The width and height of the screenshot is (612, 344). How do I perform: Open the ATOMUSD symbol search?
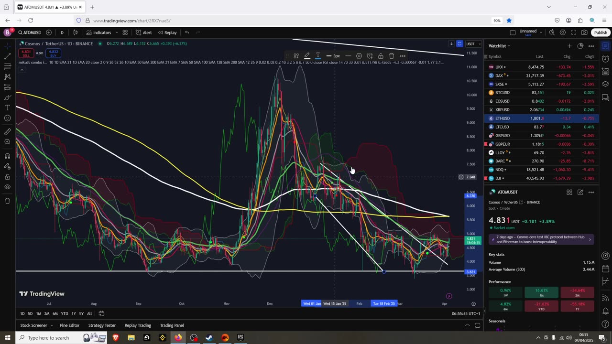29,32
